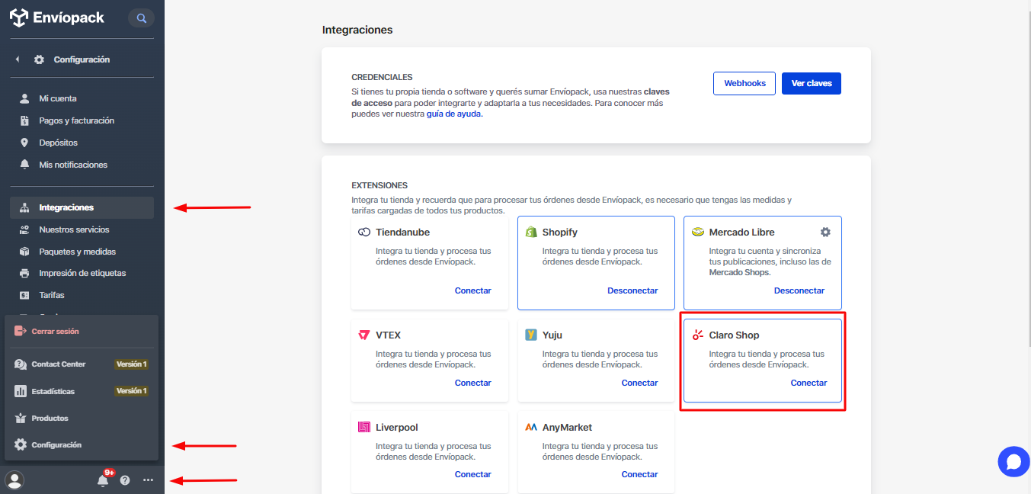This screenshot has height=494, width=1031.
Task: Open Tarifas in sidebar
Action: coord(52,295)
